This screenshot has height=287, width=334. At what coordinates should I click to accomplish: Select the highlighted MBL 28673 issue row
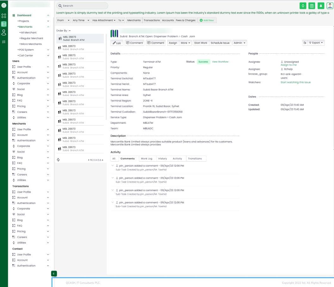(x=80, y=39)
